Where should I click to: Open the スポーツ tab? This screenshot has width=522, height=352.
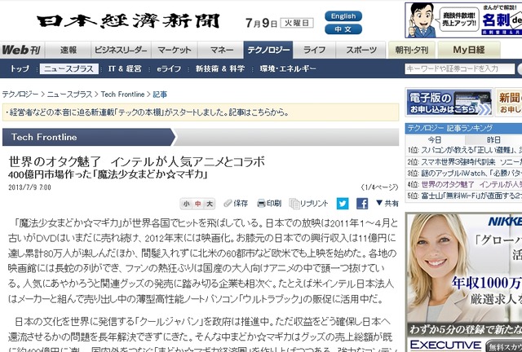click(361, 50)
